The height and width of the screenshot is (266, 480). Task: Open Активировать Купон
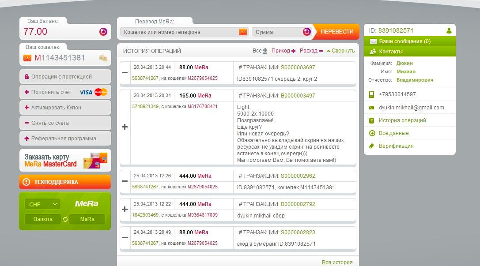(65, 107)
